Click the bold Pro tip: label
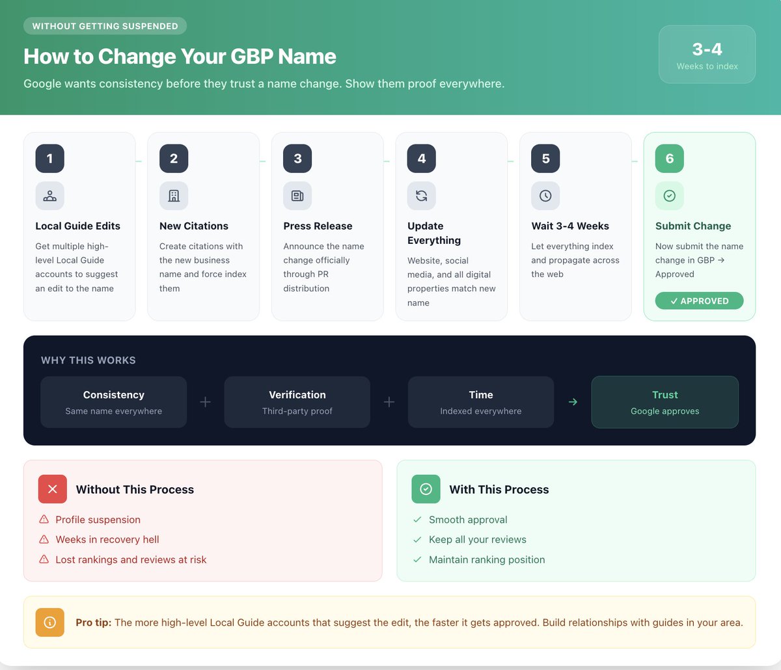The width and height of the screenshot is (781, 670). (x=94, y=623)
